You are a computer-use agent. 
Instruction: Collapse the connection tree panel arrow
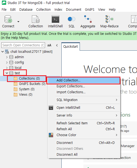pos(57,45)
